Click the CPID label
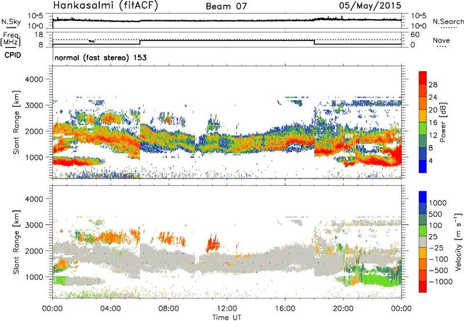Viewport: 464px width, 321px height. click(13, 55)
